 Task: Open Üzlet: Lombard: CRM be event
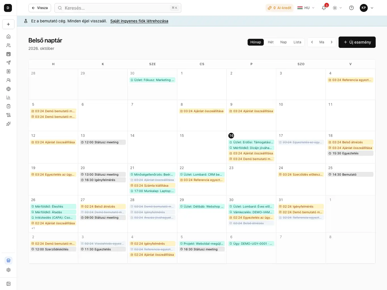[202, 175]
